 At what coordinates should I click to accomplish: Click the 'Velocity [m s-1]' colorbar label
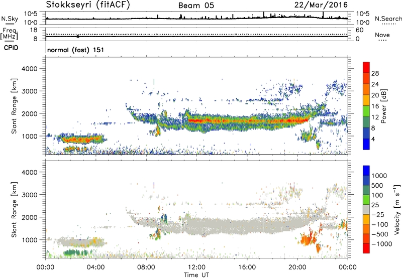(397, 210)
